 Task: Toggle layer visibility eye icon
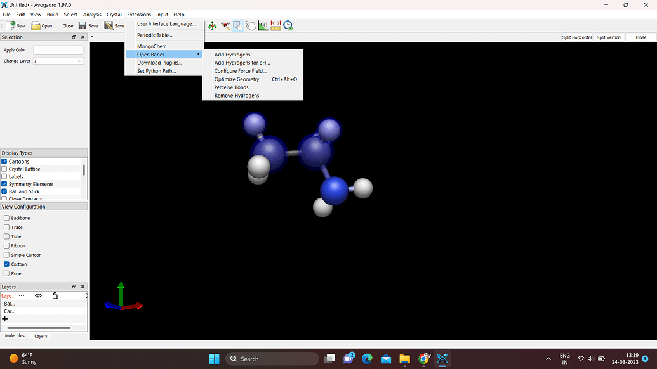click(38, 295)
